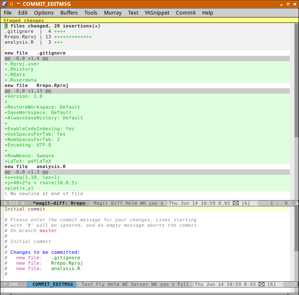
Task: Click the window grip dots icon beside Emacs logo
Action: pyautogui.click(x=12, y=4)
